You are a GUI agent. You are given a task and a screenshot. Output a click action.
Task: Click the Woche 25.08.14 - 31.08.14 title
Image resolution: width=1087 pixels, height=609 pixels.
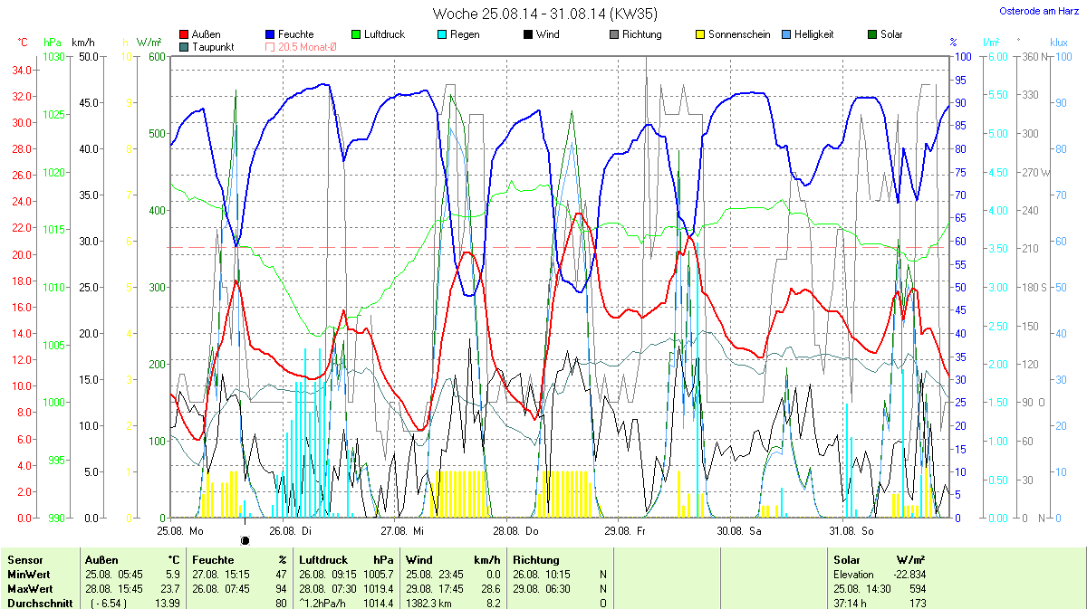544,14
